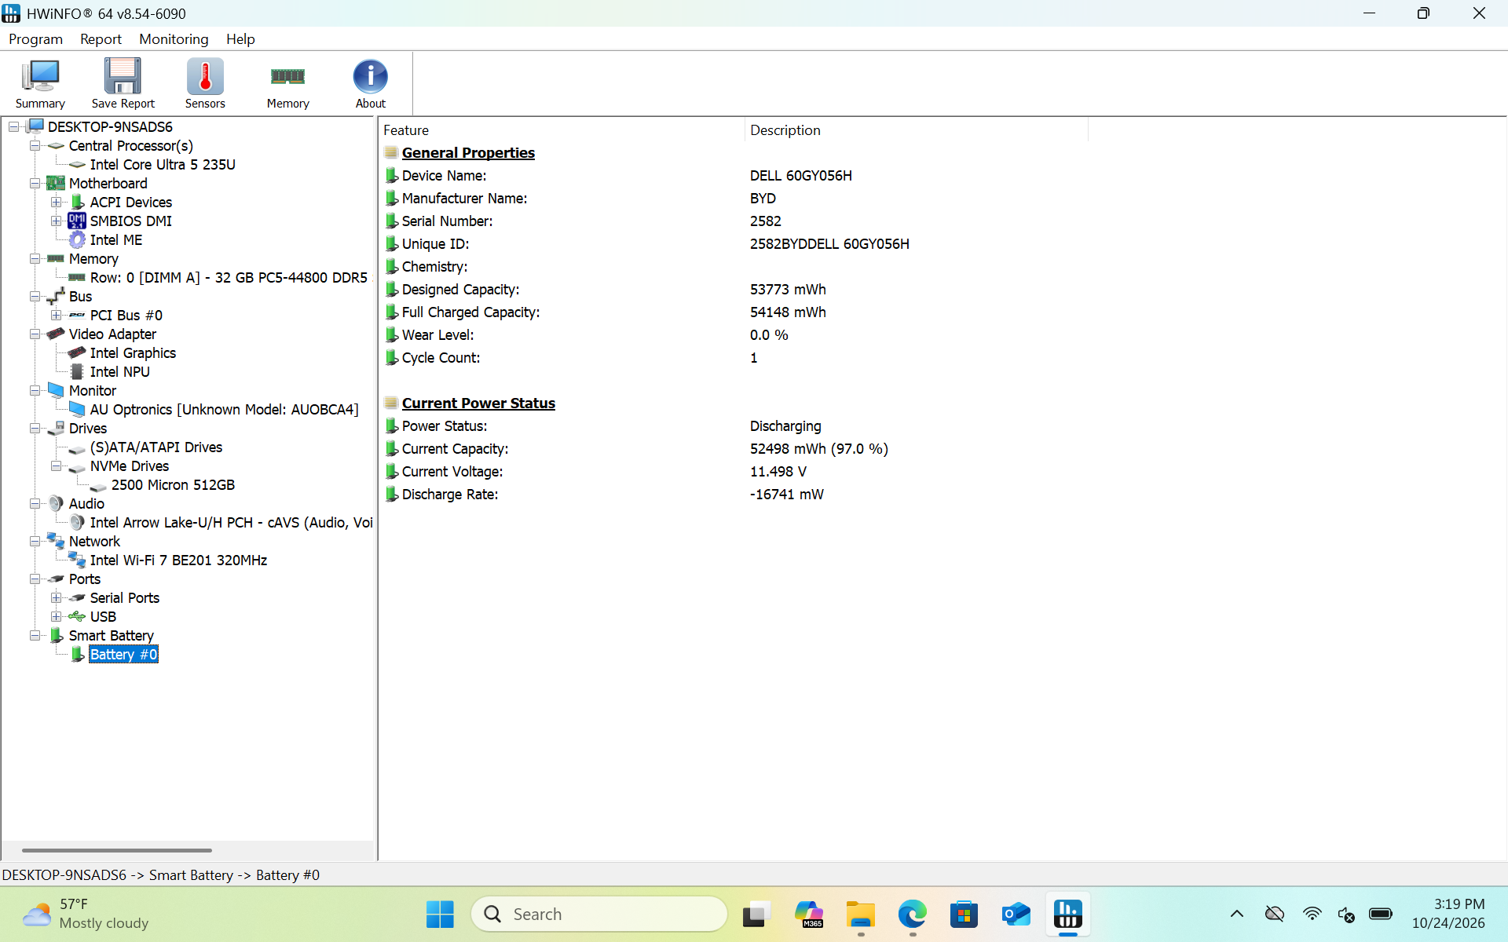Open the Sensors thermometer icon
This screenshot has width=1508, height=942.
click(x=205, y=83)
